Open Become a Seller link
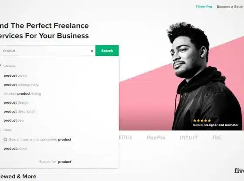 tap(230, 7)
